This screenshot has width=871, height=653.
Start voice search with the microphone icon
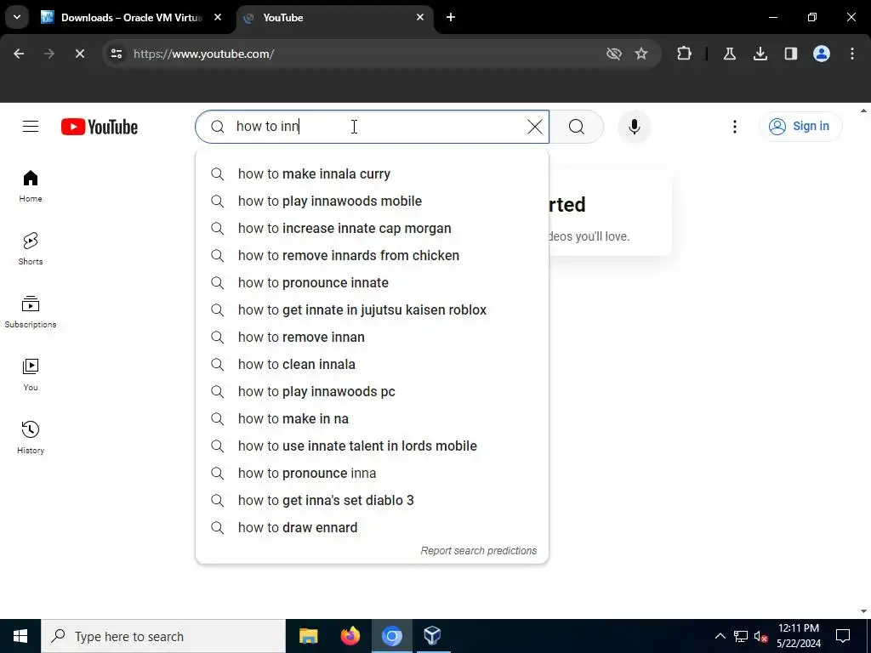point(634,127)
